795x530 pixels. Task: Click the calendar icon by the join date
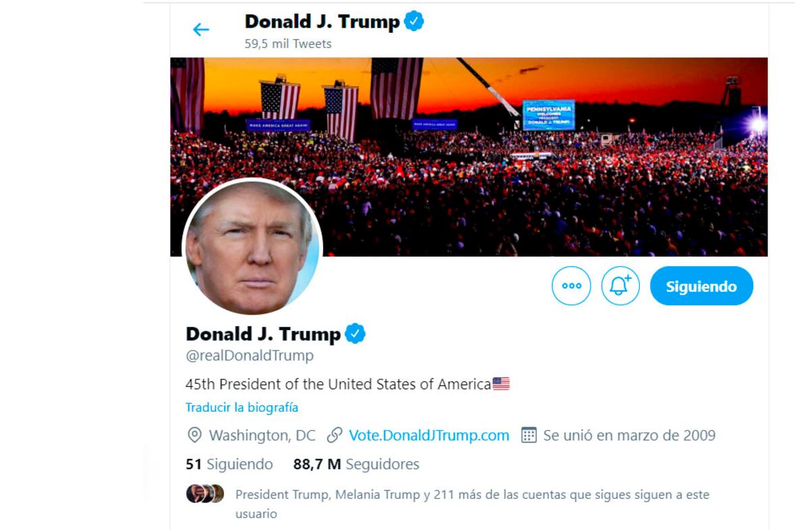coord(529,435)
